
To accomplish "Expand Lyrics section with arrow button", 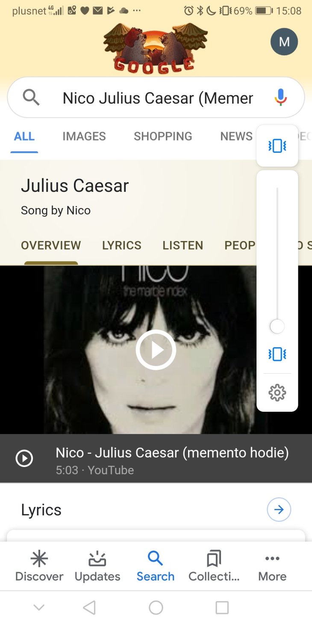I will [x=279, y=509].
